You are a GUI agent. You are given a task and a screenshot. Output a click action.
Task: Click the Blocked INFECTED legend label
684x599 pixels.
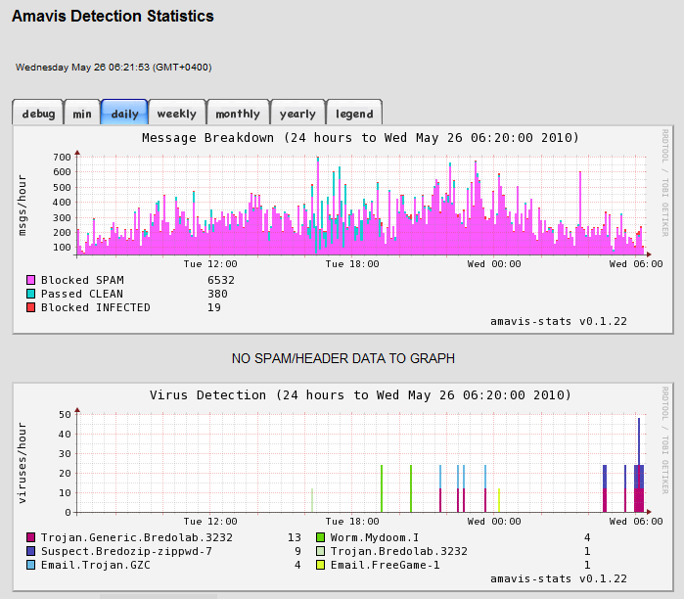(96, 307)
